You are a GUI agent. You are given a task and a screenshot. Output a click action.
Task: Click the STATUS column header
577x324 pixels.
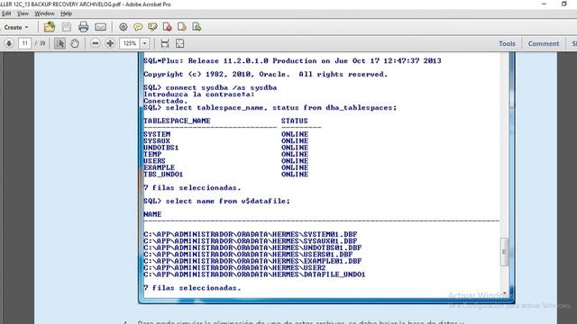(295, 121)
